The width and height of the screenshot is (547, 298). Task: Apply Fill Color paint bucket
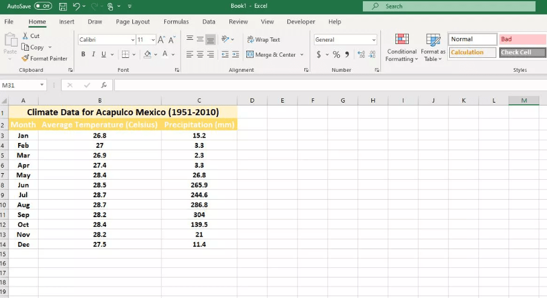[147, 54]
